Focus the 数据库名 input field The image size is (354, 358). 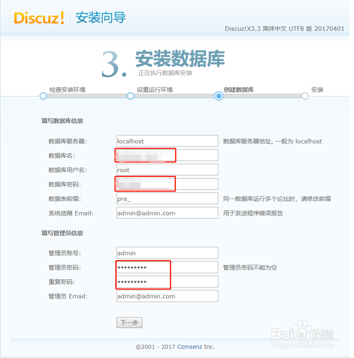pyautogui.click(x=167, y=155)
